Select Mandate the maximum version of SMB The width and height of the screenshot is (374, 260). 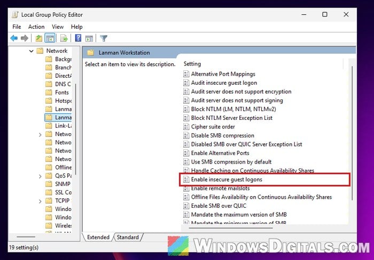(235, 215)
